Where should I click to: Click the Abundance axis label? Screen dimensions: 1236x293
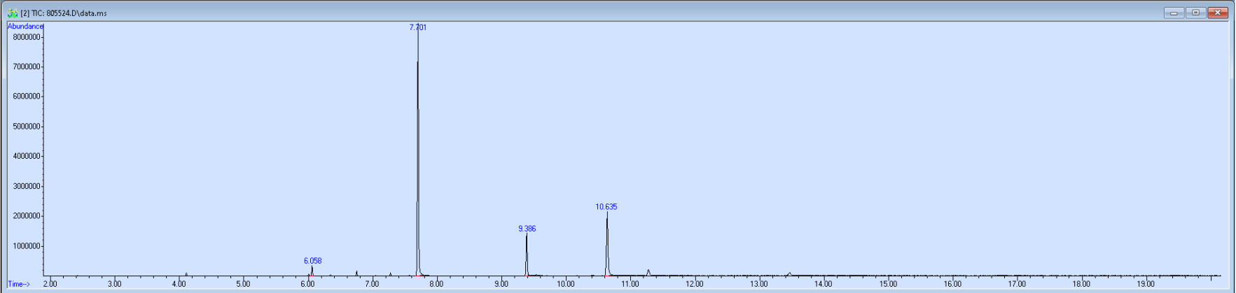[x=25, y=27]
